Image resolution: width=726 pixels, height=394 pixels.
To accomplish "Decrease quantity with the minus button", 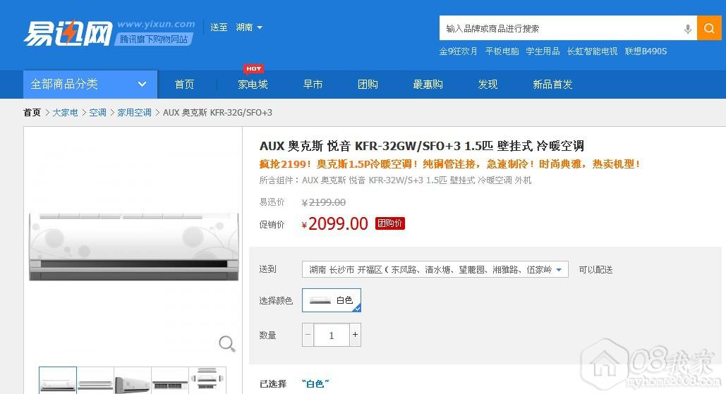I will (x=308, y=335).
